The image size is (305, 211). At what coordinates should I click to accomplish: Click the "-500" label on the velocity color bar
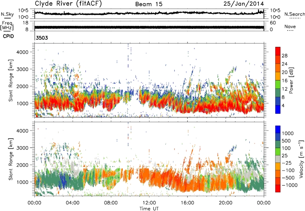coord(288,178)
